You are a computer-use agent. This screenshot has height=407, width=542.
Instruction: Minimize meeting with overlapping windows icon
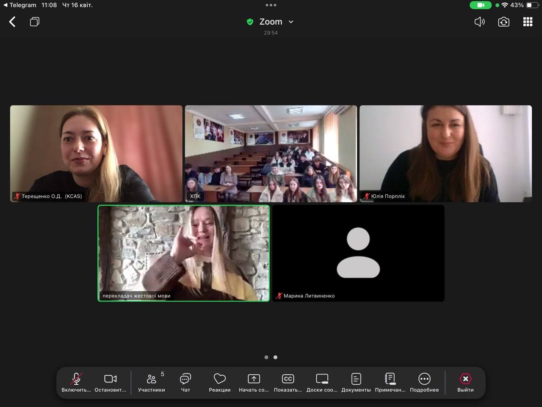pyautogui.click(x=35, y=22)
